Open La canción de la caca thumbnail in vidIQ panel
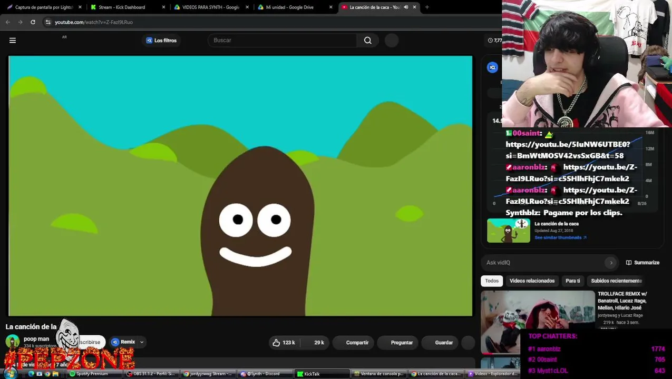The image size is (672, 379). tap(509, 231)
